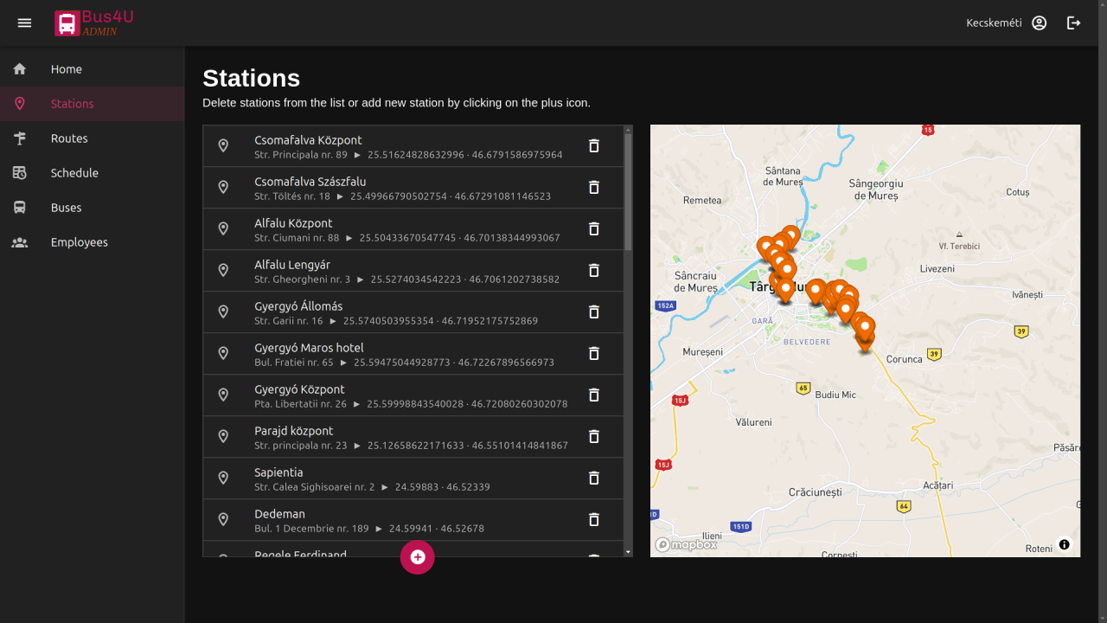Go to Home in sidebar

tap(67, 69)
